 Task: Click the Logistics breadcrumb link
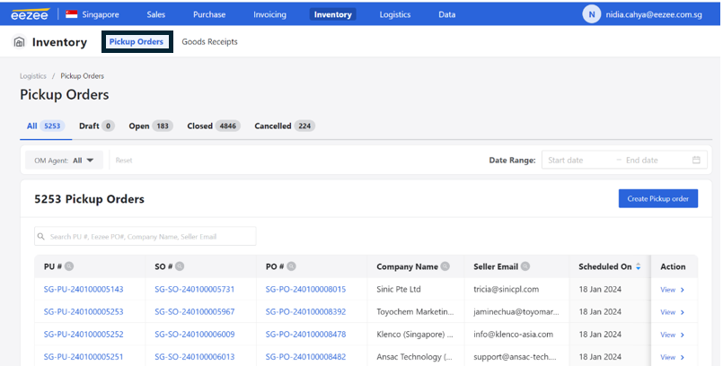pyautogui.click(x=32, y=76)
